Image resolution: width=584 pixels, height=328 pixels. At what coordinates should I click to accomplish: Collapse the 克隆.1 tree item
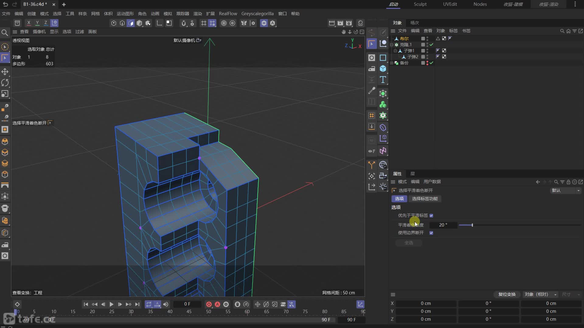tap(392, 45)
